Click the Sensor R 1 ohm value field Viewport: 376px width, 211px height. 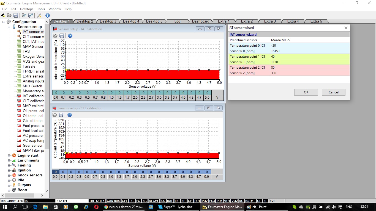coord(309,62)
